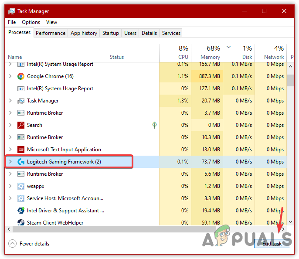
Task: Click the horizontal scrollbar left arrow
Action: coord(9,229)
